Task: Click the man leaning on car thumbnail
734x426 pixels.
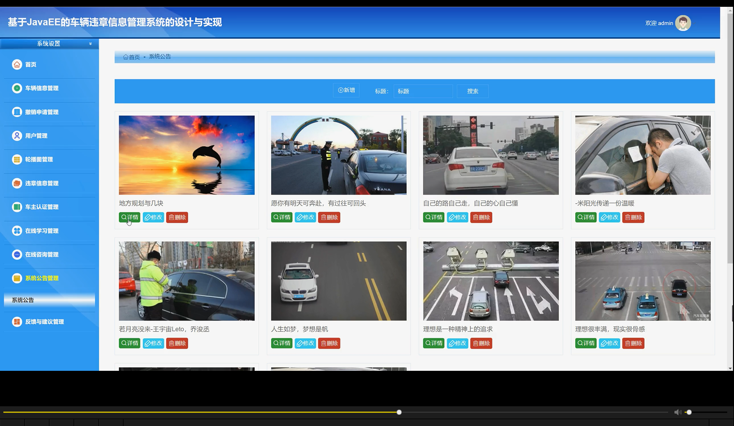Action: coord(643,155)
